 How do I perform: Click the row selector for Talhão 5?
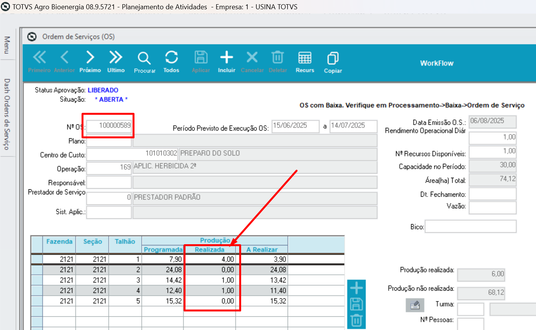click(x=37, y=301)
